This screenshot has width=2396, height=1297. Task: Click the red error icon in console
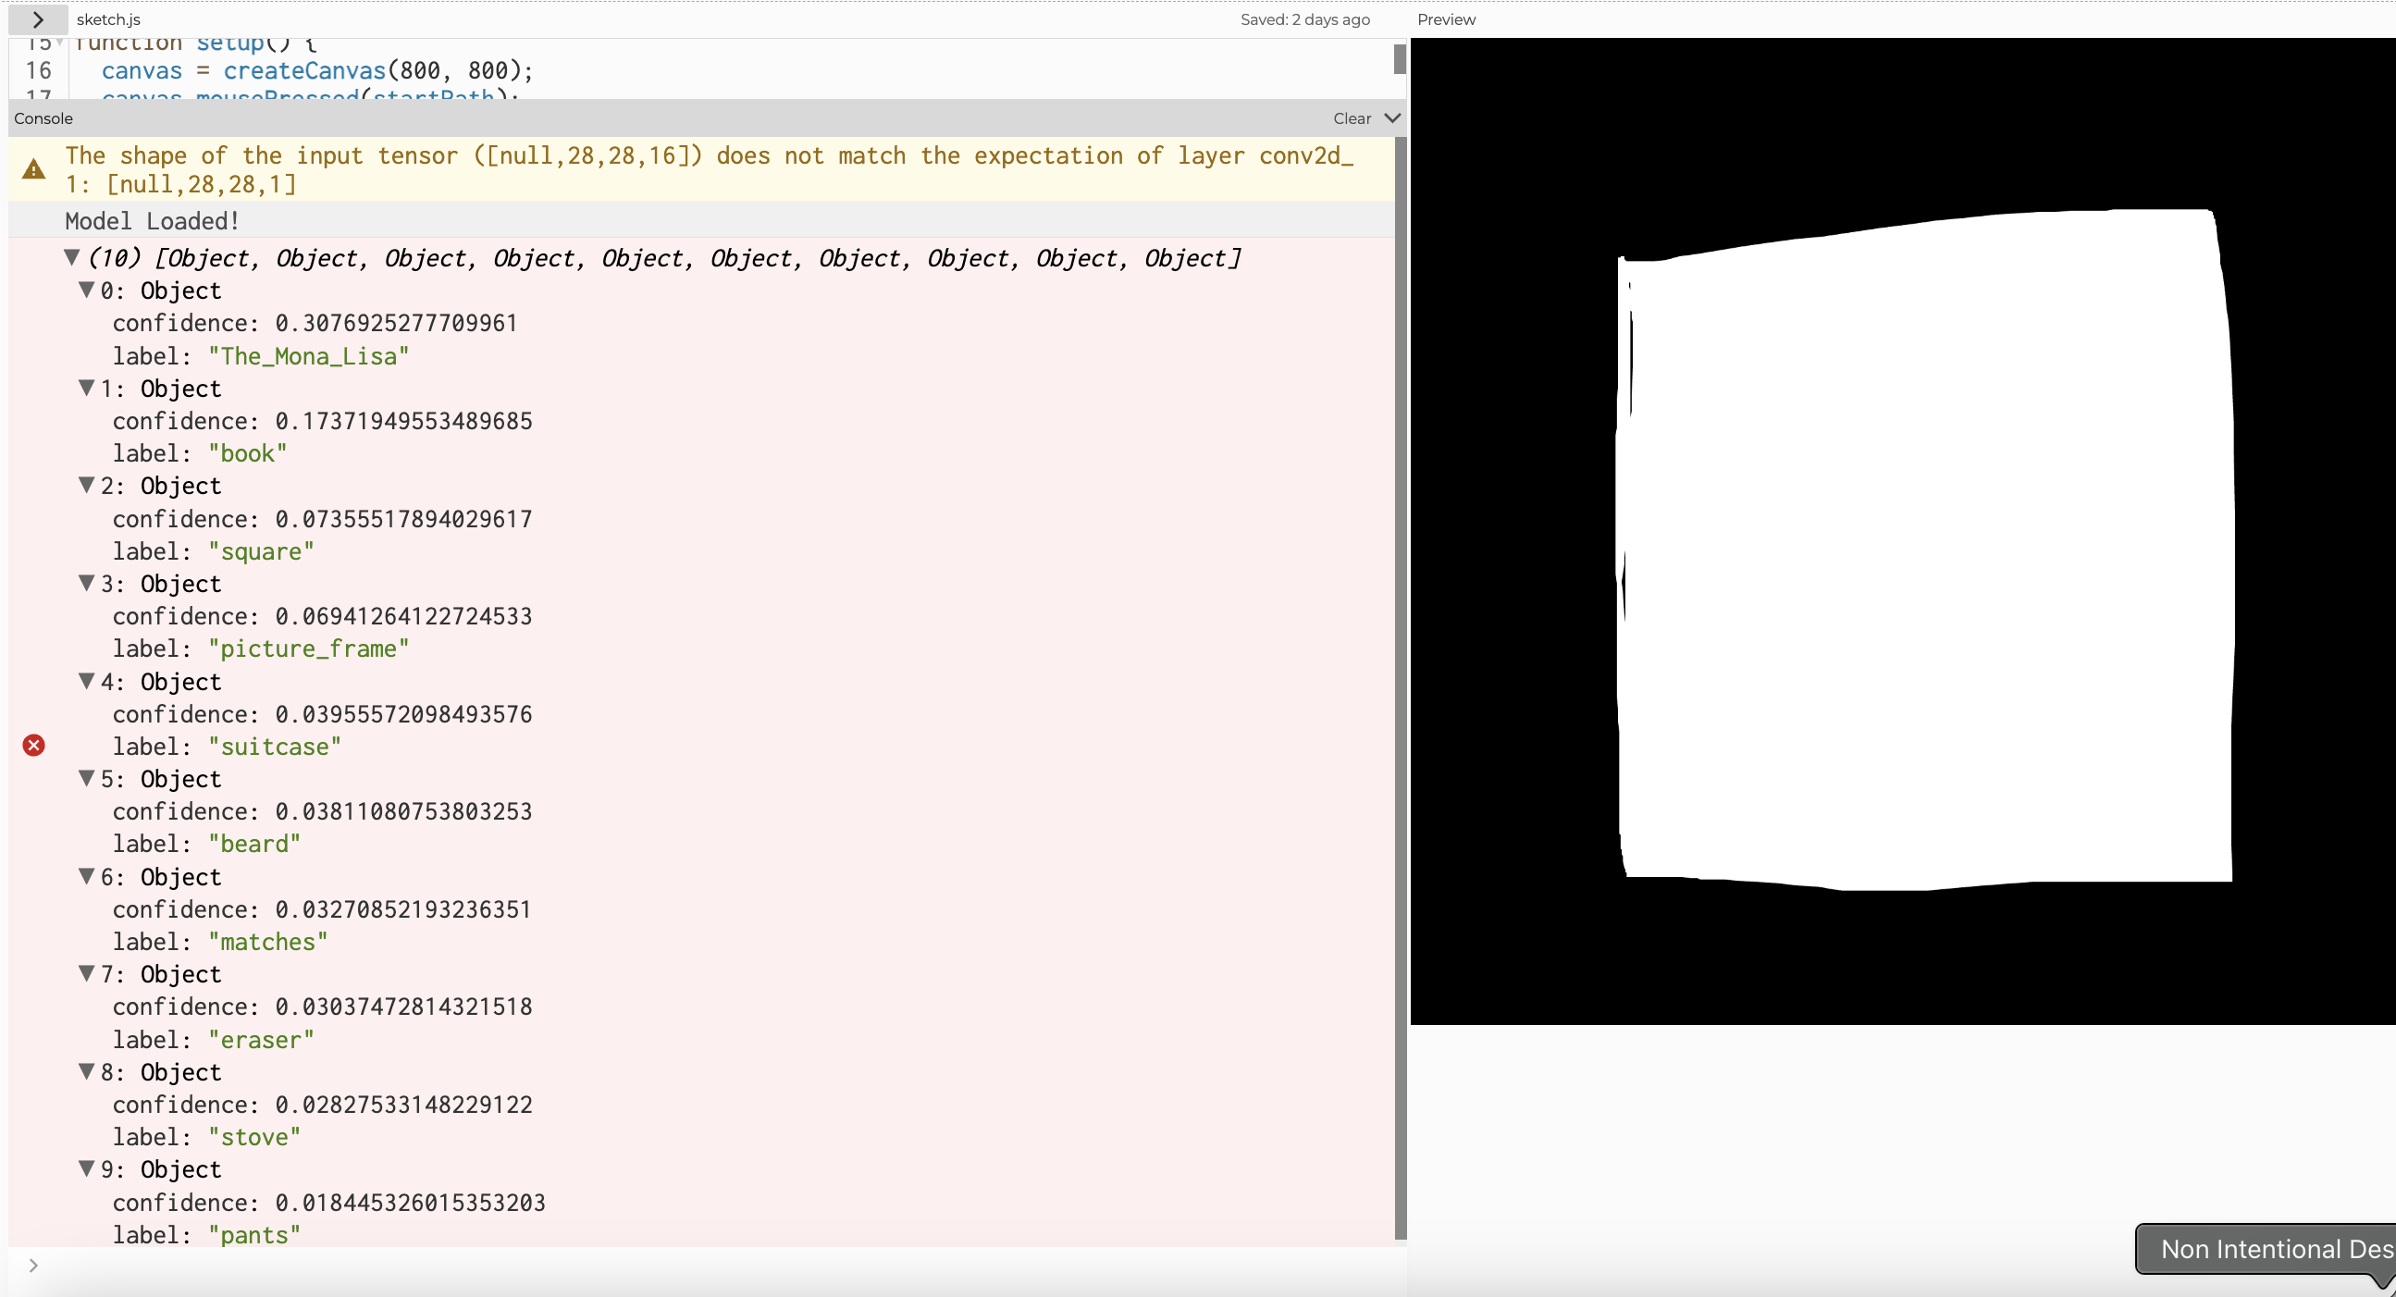point(33,746)
